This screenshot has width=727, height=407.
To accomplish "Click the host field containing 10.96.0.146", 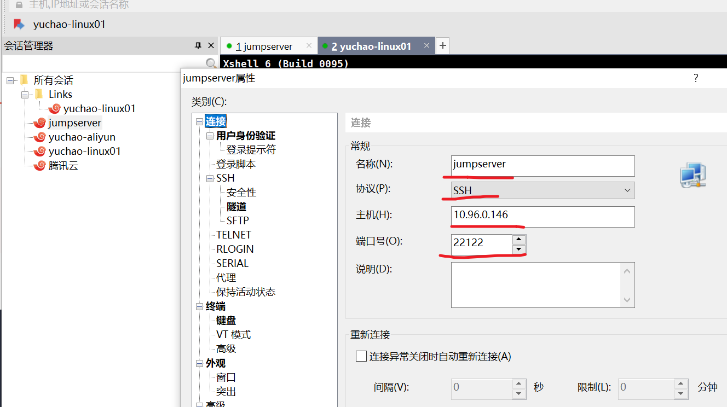I will [x=543, y=216].
